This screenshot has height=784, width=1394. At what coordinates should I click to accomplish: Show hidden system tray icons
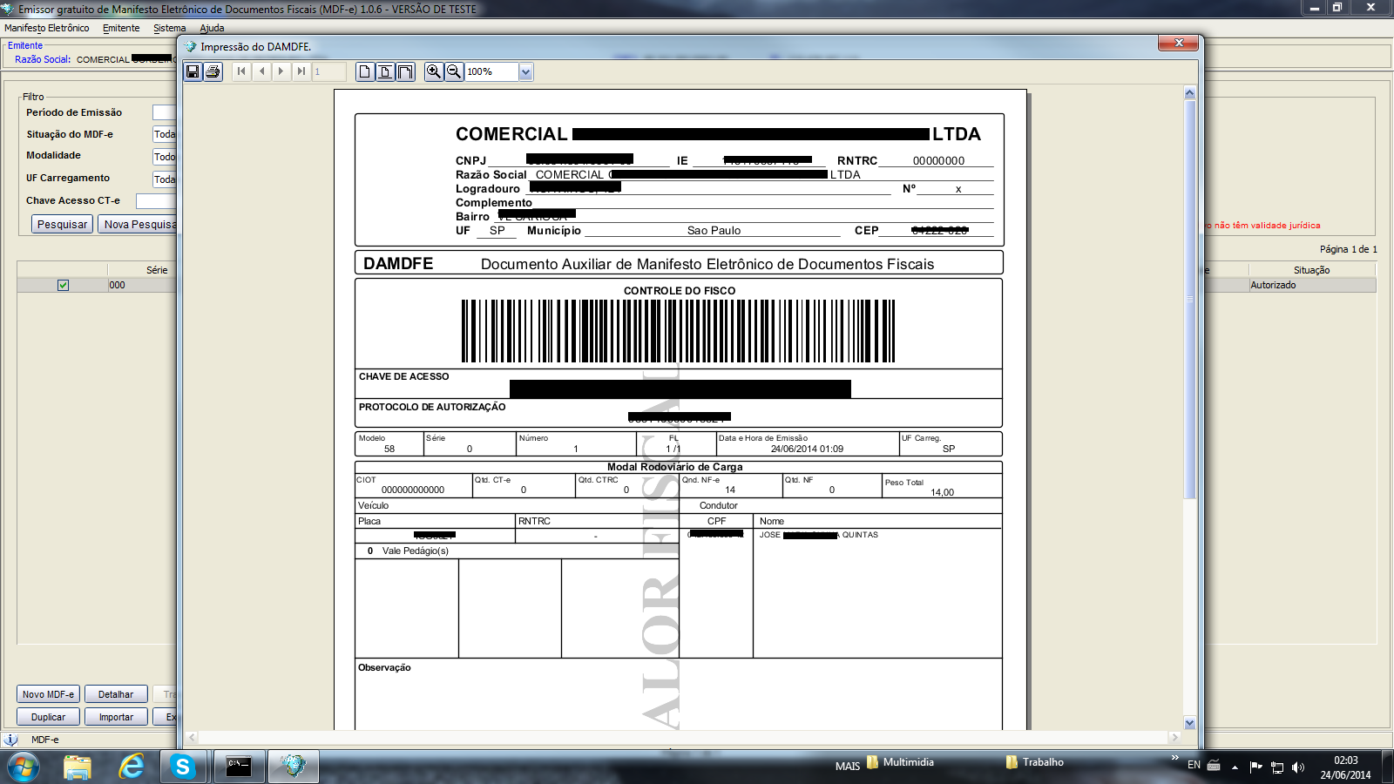(x=1235, y=767)
